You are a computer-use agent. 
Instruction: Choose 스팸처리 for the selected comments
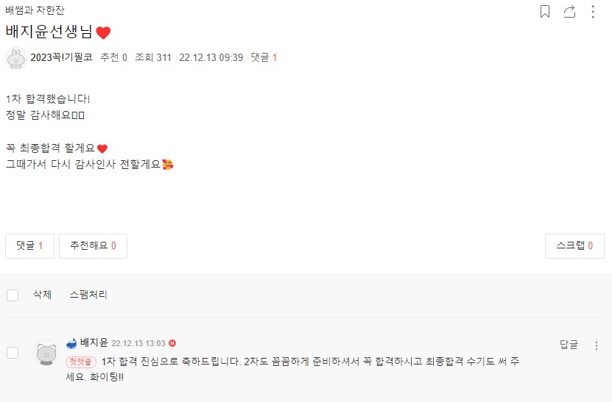pyautogui.click(x=88, y=295)
